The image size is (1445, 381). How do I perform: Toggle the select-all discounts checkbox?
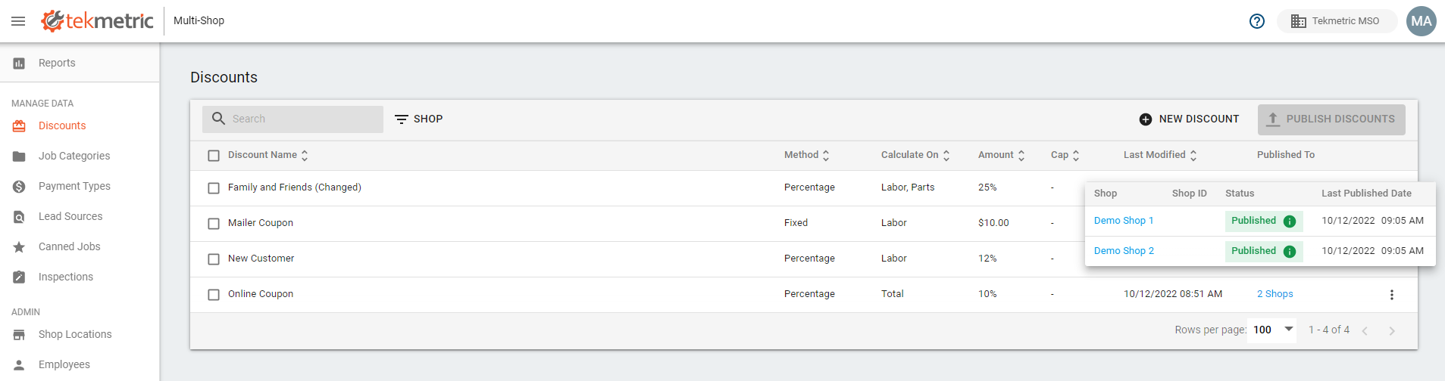[214, 156]
